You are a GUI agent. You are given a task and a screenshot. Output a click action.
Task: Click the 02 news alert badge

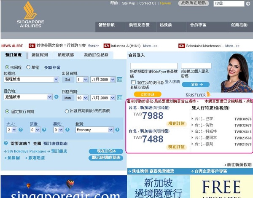(x=107, y=46)
